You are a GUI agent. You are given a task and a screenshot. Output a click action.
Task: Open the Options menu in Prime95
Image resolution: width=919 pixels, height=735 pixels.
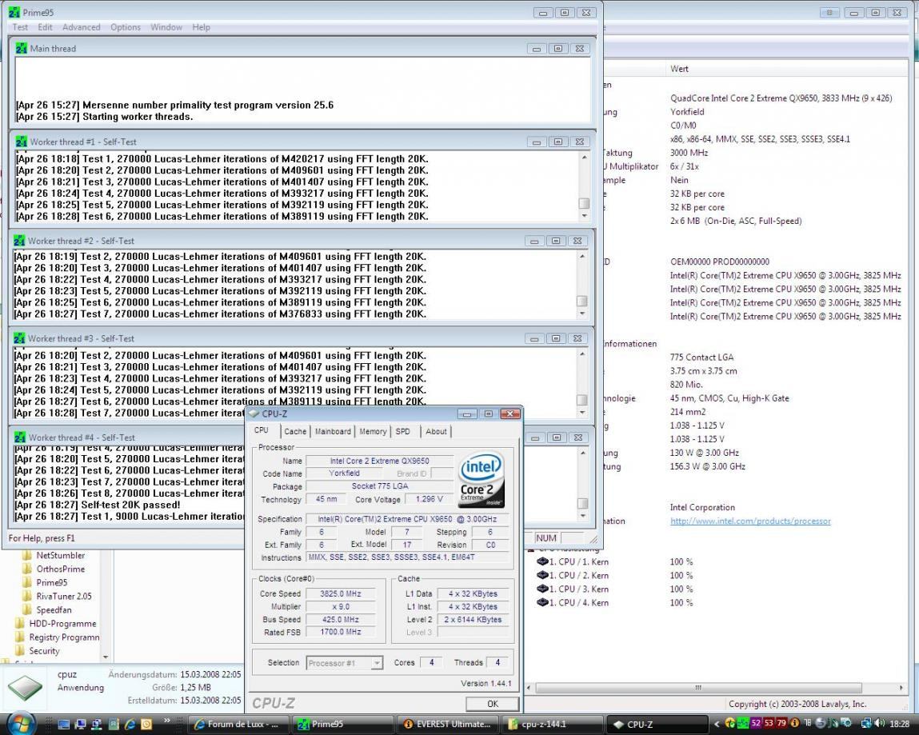coord(125,27)
